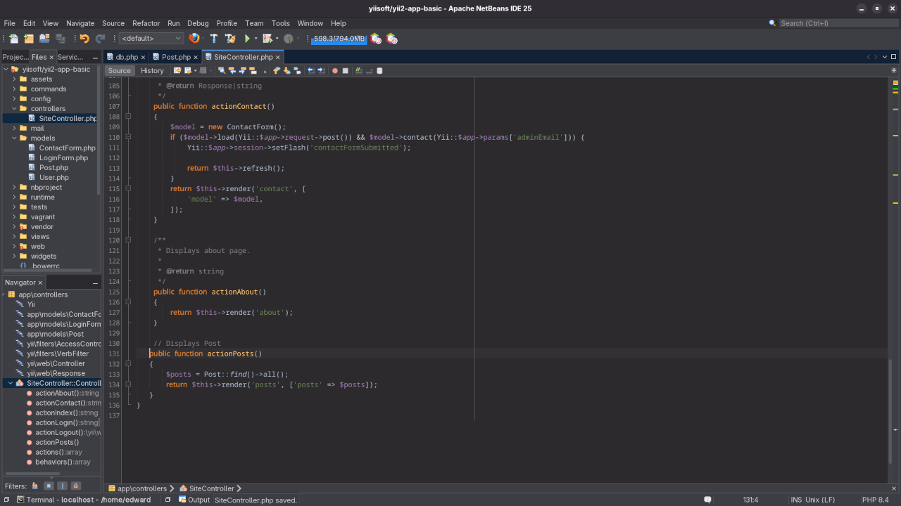Click the Shift Line Left icon
Screen dimensions: 901x506
tap(310, 70)
